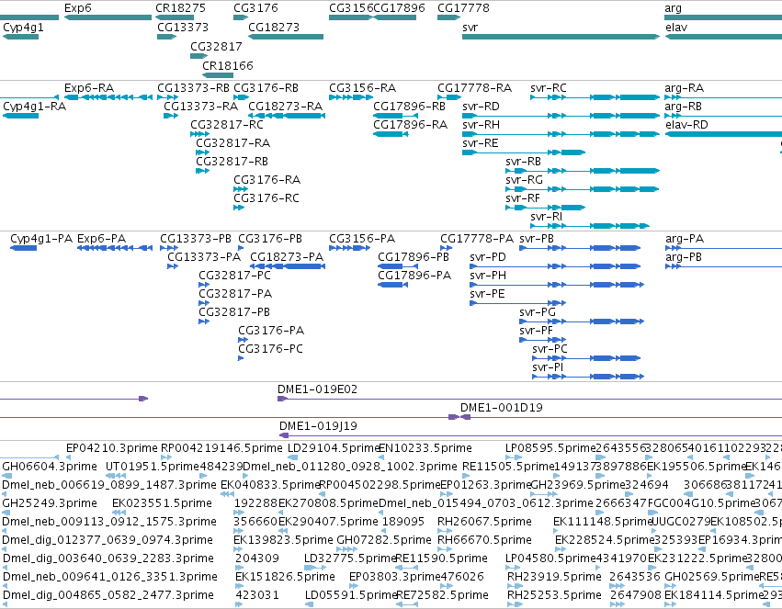Click the svr-PI protein label
The width and height of the screenshot is (782, 609).
tap(548, 367)
